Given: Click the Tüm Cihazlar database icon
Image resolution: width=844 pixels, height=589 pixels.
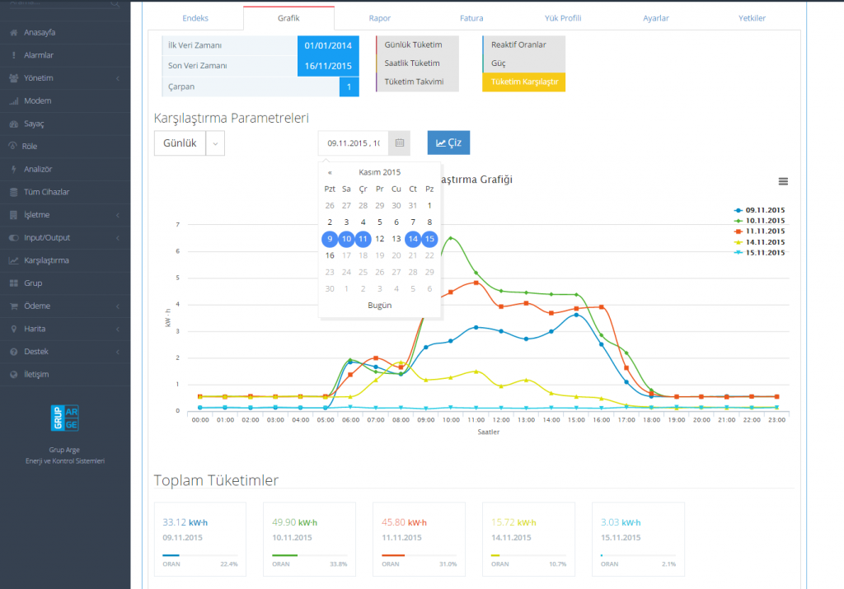Looking at the screenshot, I should pos(13,192).
